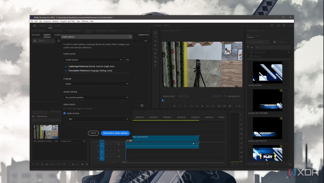Screen dimensions: 324x183
Task: Open the Sequence menu
Action: pyautogui.click(x=47, y=21)
